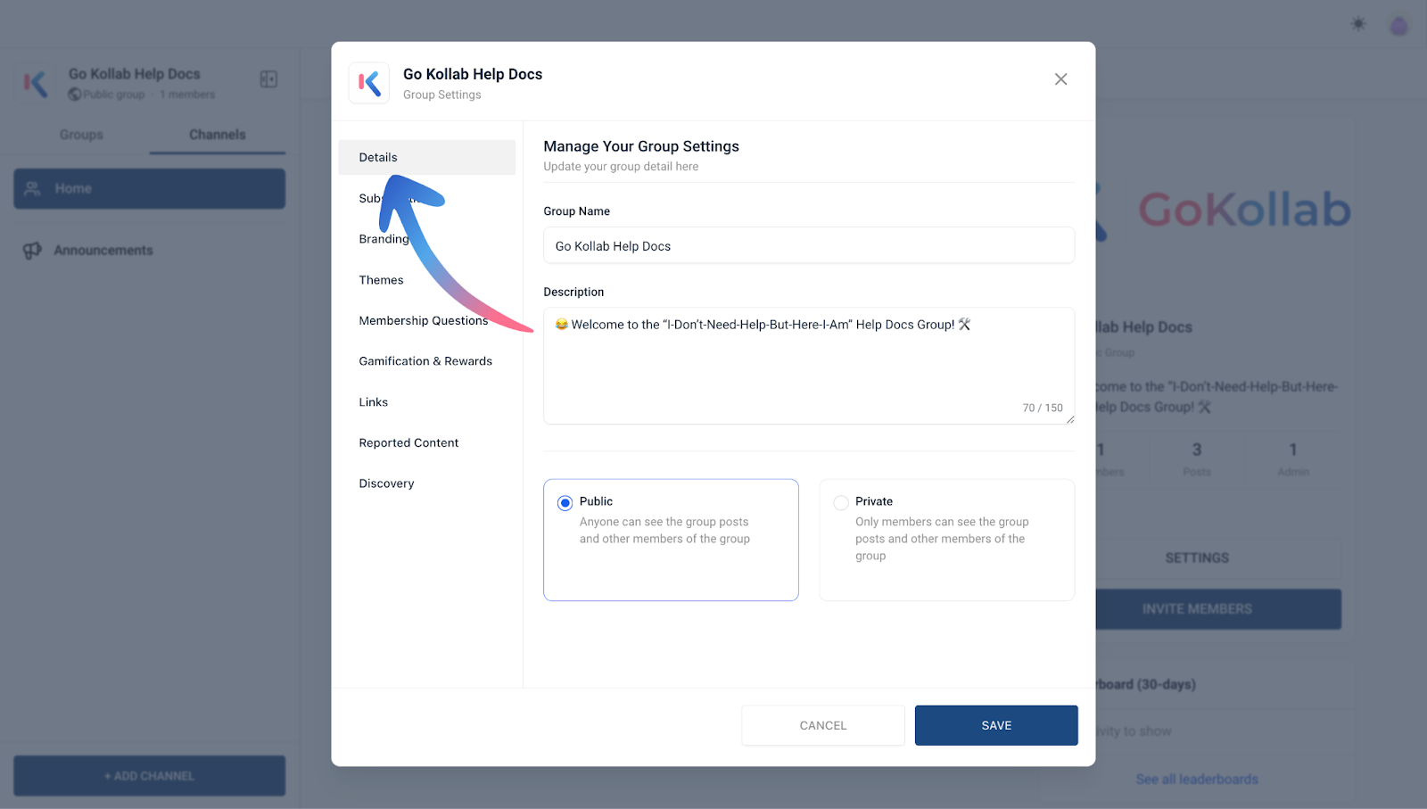1427x809 pixels.
Task: Open the Themes settings section
Action: click(x=381, y=280)
